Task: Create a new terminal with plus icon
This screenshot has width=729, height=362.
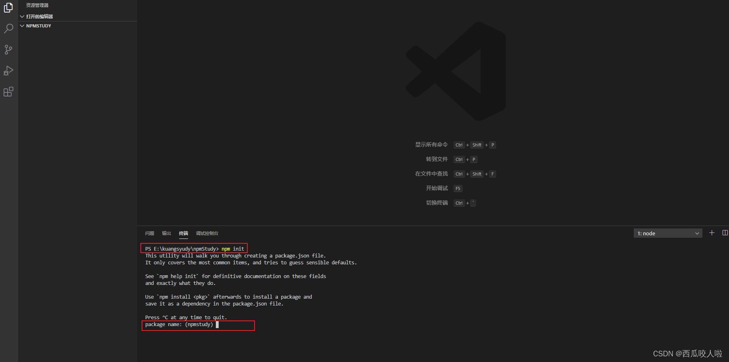Action: 712,233
